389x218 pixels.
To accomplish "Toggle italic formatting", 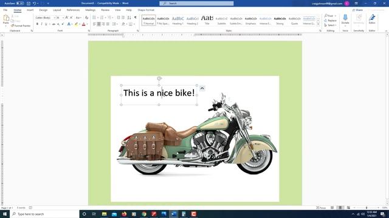I will point(42,24).
